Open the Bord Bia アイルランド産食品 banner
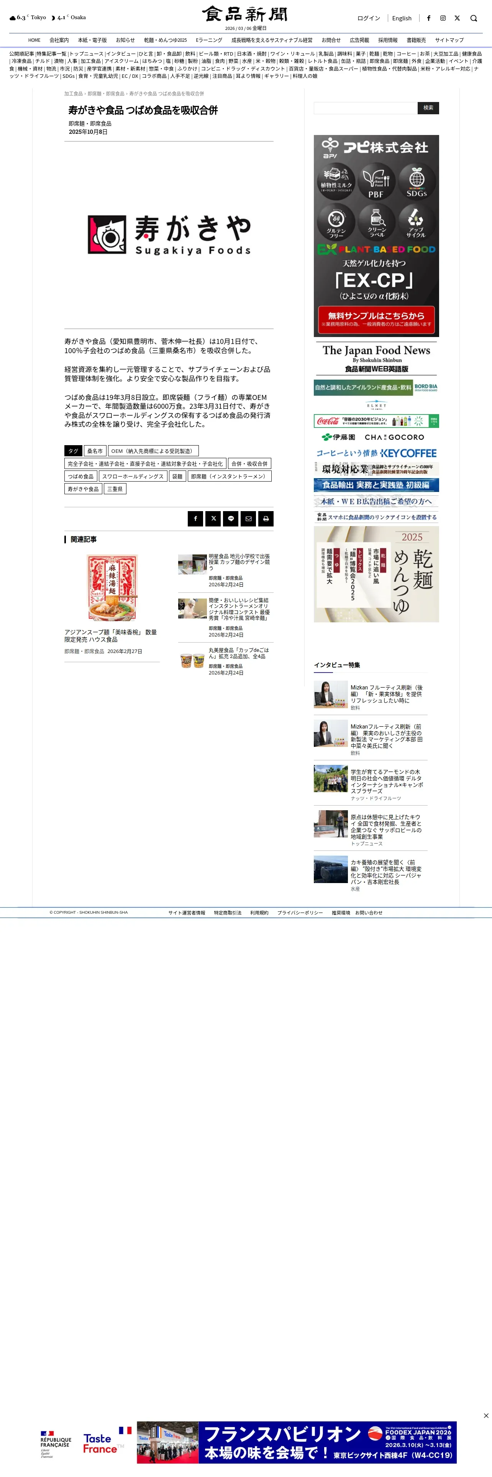This screenshot has width=492, height=1477. tap(376, 388)
